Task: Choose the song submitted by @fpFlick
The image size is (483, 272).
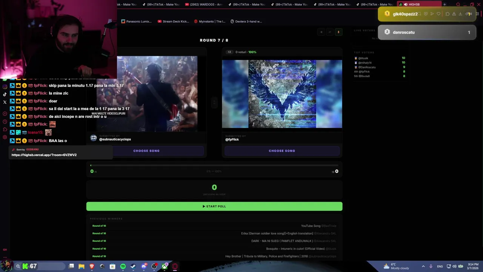Action: pyautogui.click(x=282, y=151)
